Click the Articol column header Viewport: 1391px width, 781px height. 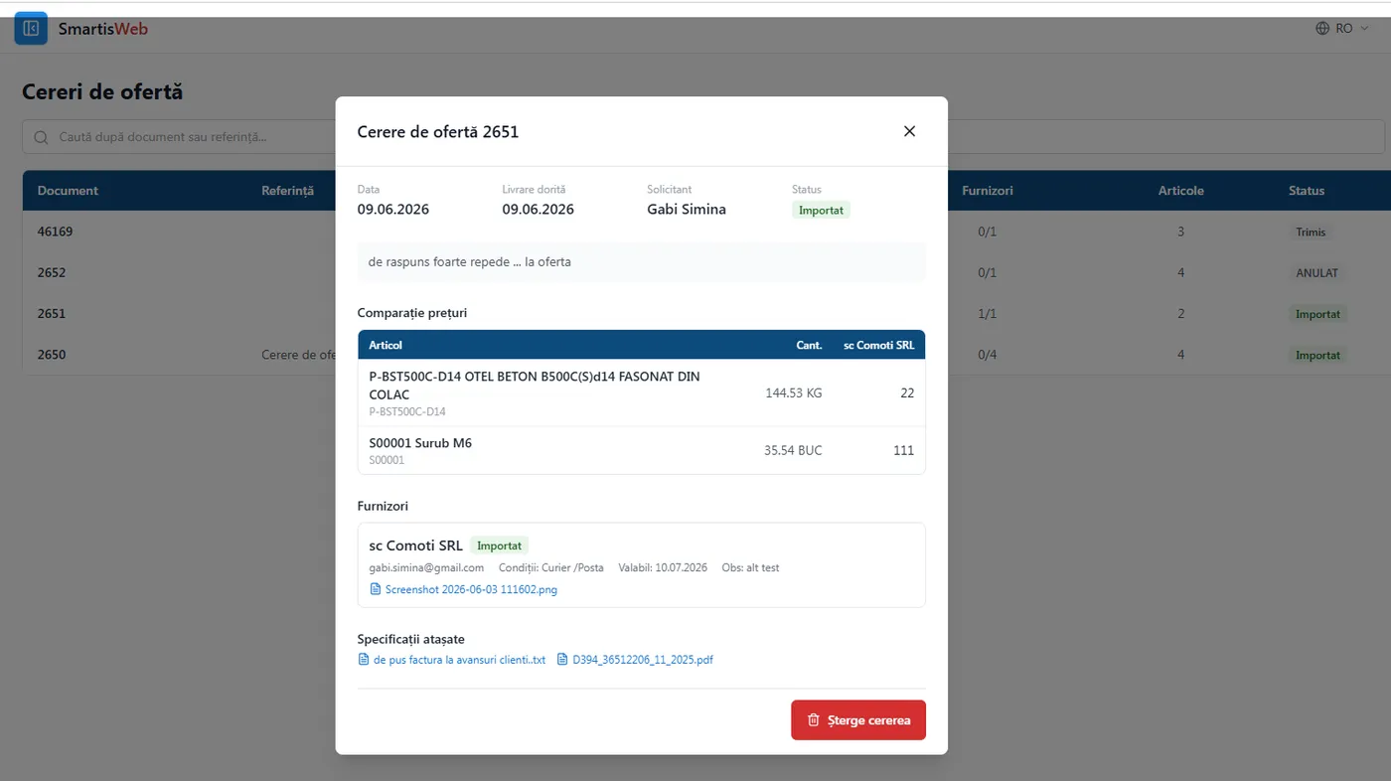(x=386, y=345)
